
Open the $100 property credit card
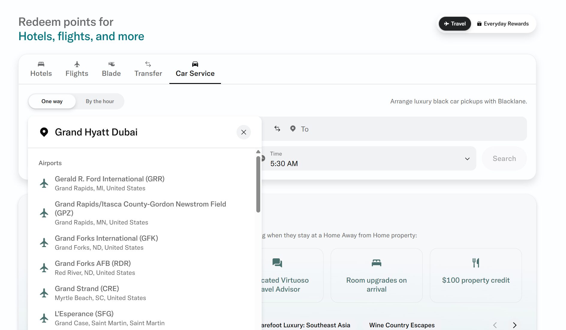pyautogui.click(x=476, y=275)
